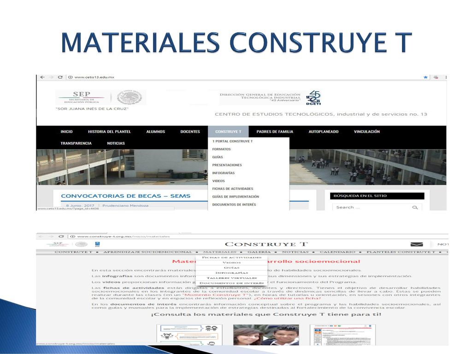Viewport: 472px width, 354px height.
Task: Select AUTOPLANEADO in the navigation bar
Action: click(324, 131)
